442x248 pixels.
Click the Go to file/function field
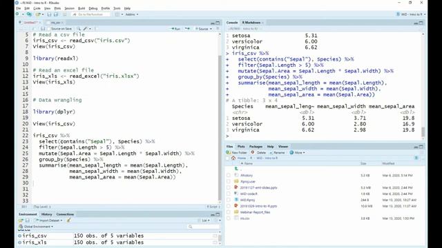[91, 14]
